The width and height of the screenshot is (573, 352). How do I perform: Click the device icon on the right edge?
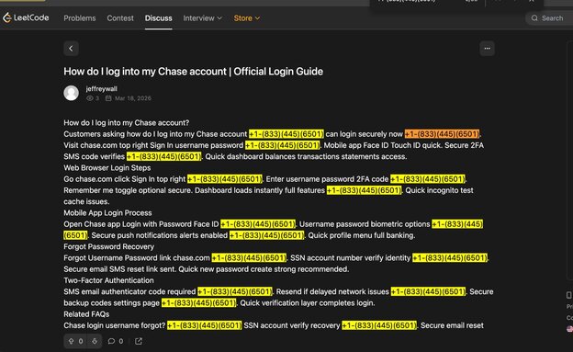coord(568,295)
